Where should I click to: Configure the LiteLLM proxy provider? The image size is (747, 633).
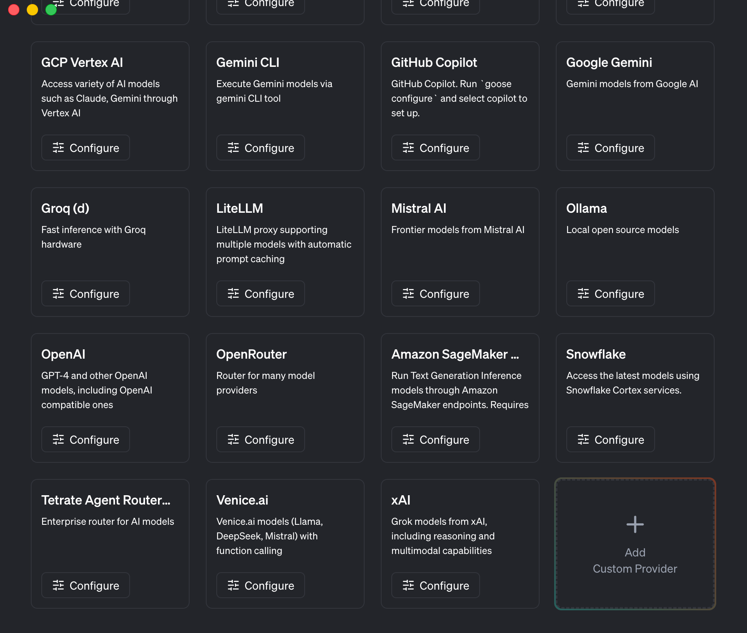coord(260,293)
